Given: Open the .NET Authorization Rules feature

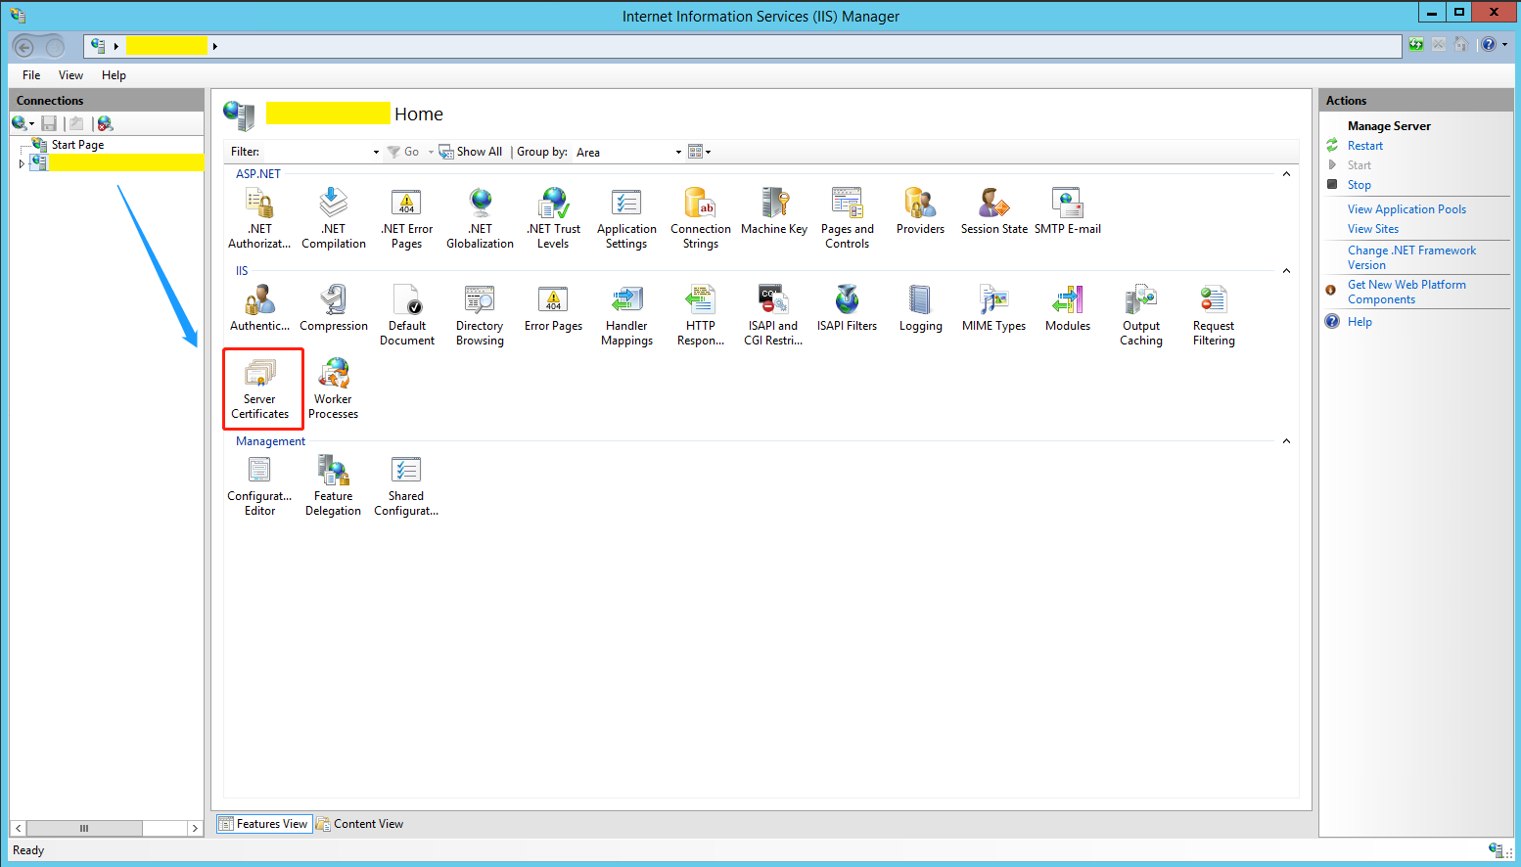Looking at the screenshot, I should click(x=259, y=218).
